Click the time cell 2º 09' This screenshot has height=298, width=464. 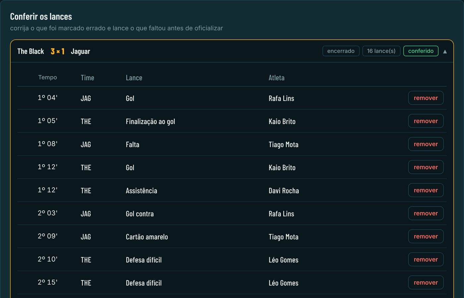click(x=47, y=236)
